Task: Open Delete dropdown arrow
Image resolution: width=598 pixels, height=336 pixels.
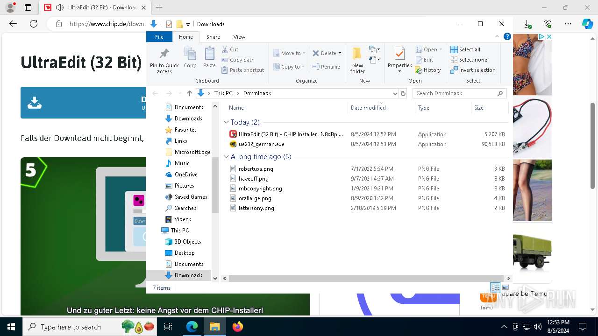Action: pyautogui.click(x=340, y=53)
